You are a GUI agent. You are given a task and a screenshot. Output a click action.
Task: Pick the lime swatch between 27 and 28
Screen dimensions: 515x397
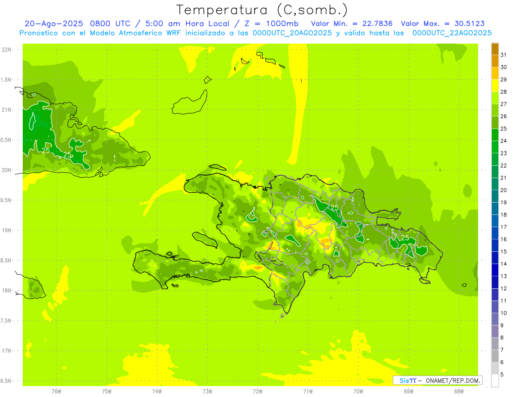[x=495, y=98]
